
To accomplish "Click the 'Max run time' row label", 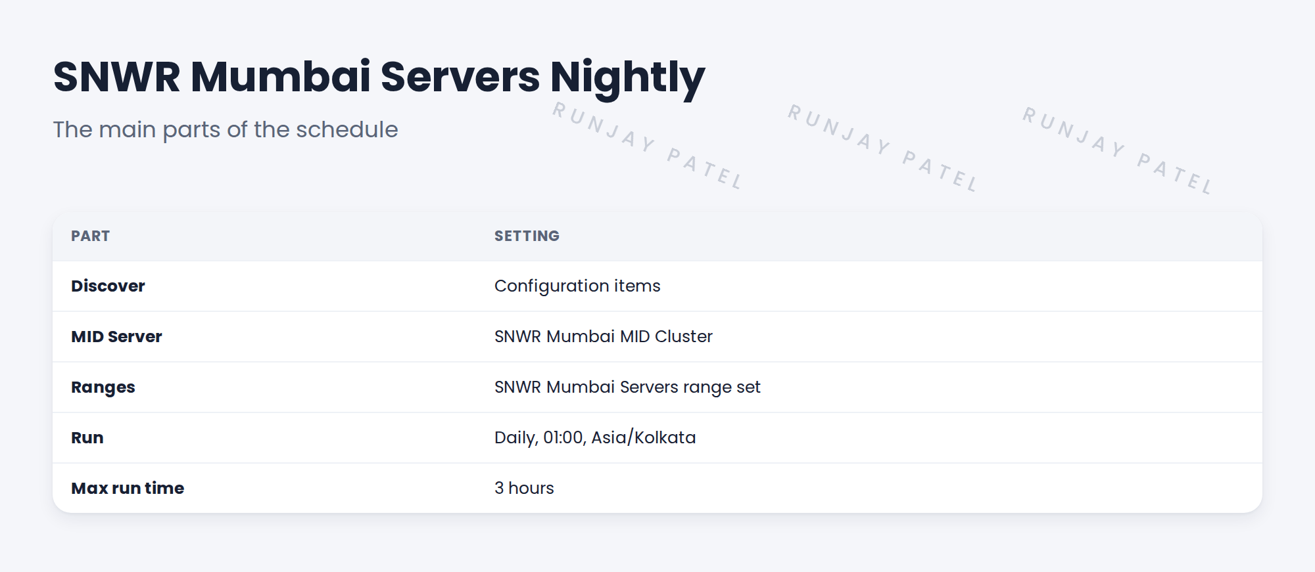I will 128,488.
